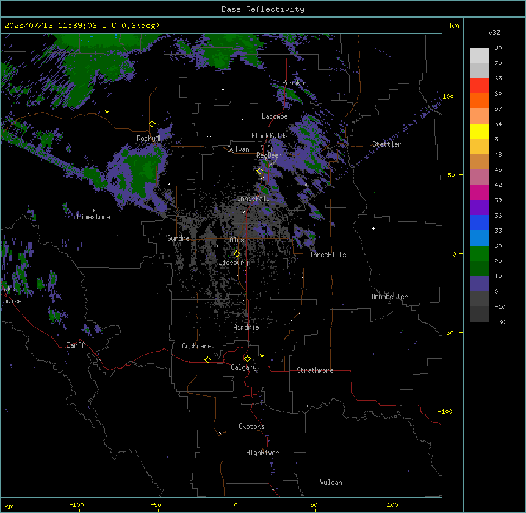Click the asterisk marker above Limestone
Screen dimensions: 526x513
click(93, 211)
